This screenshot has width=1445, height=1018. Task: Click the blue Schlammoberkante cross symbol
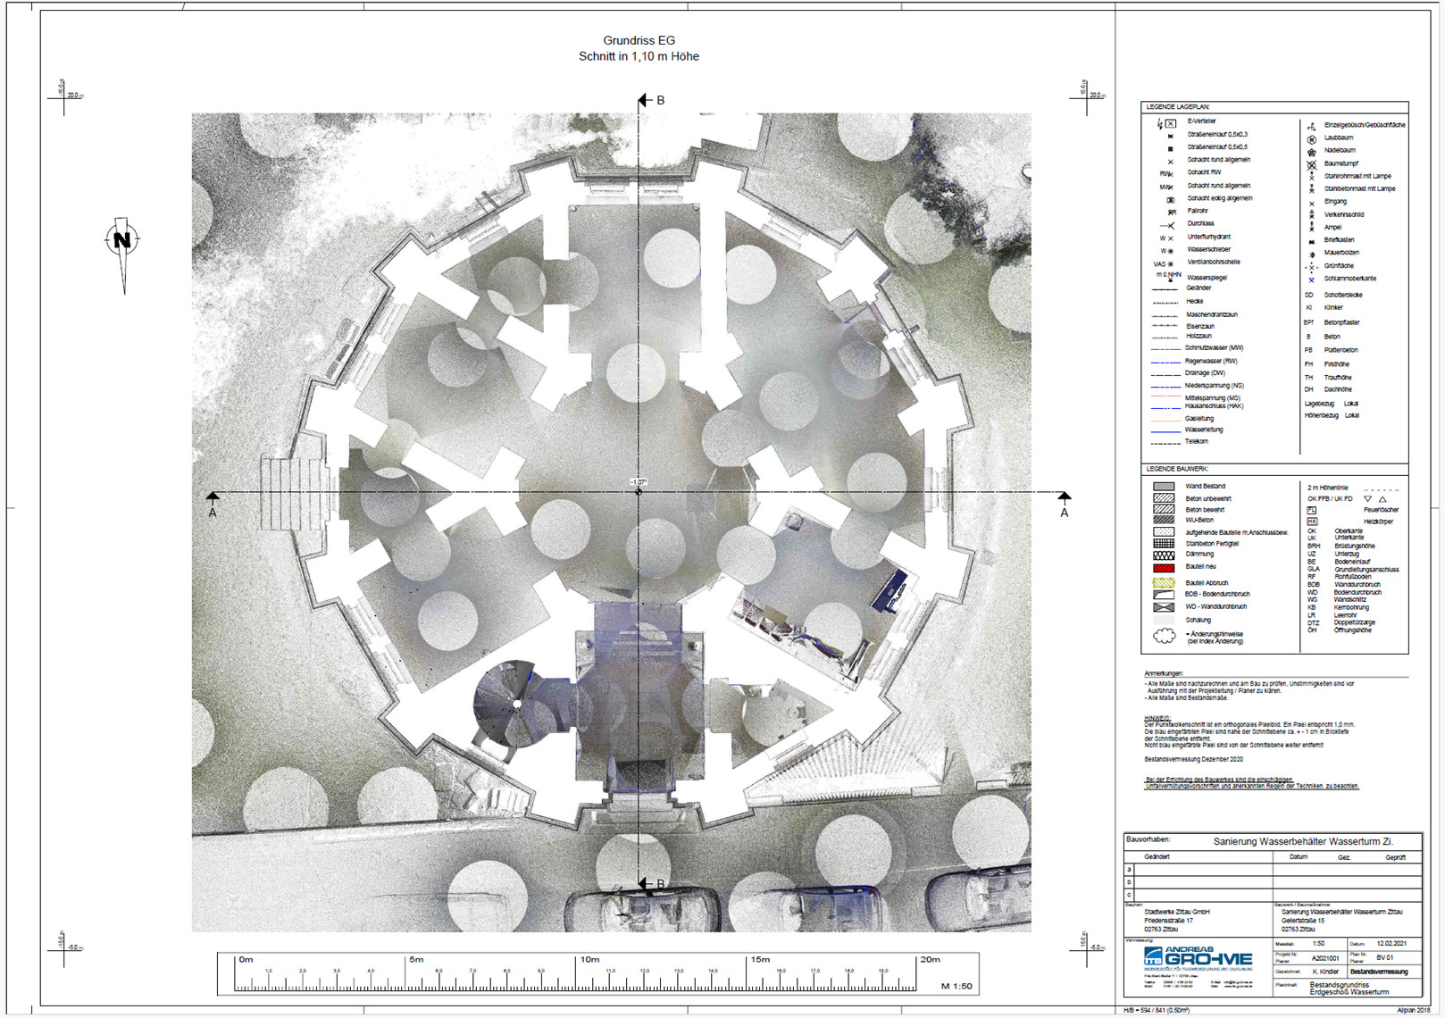pos(1311,280)
